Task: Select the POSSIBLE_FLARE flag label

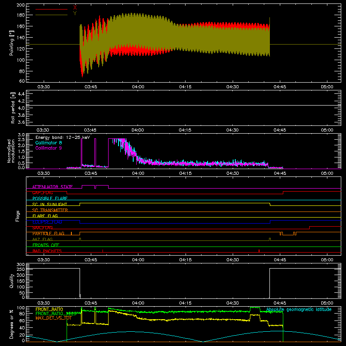Action: [50, 199]
